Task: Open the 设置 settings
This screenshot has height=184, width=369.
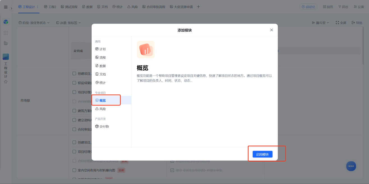Action: pyautogui.click(x=359, y=7)
